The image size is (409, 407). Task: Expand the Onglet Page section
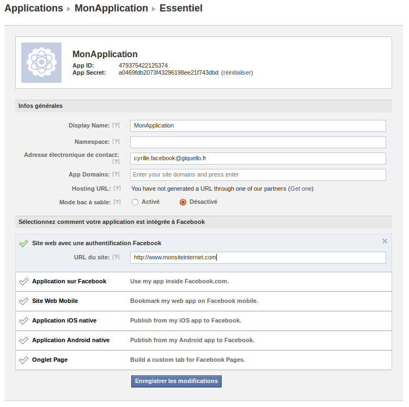[x=204, y=360]
